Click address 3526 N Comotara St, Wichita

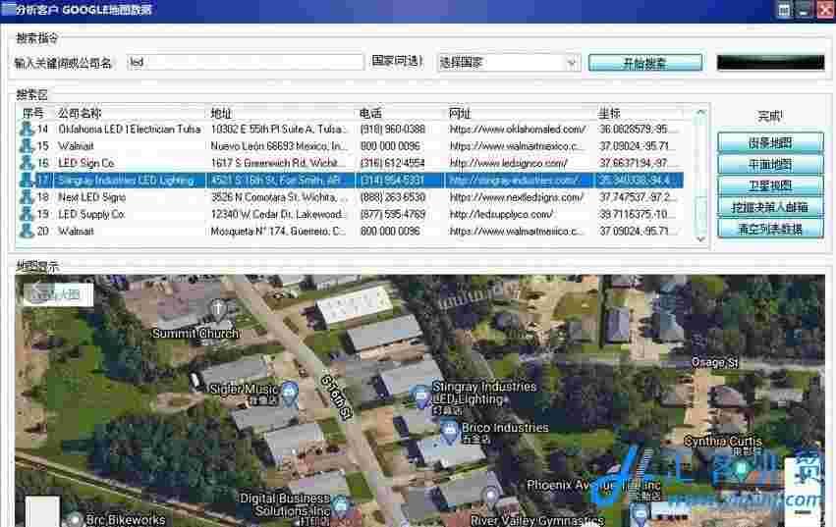279,197
